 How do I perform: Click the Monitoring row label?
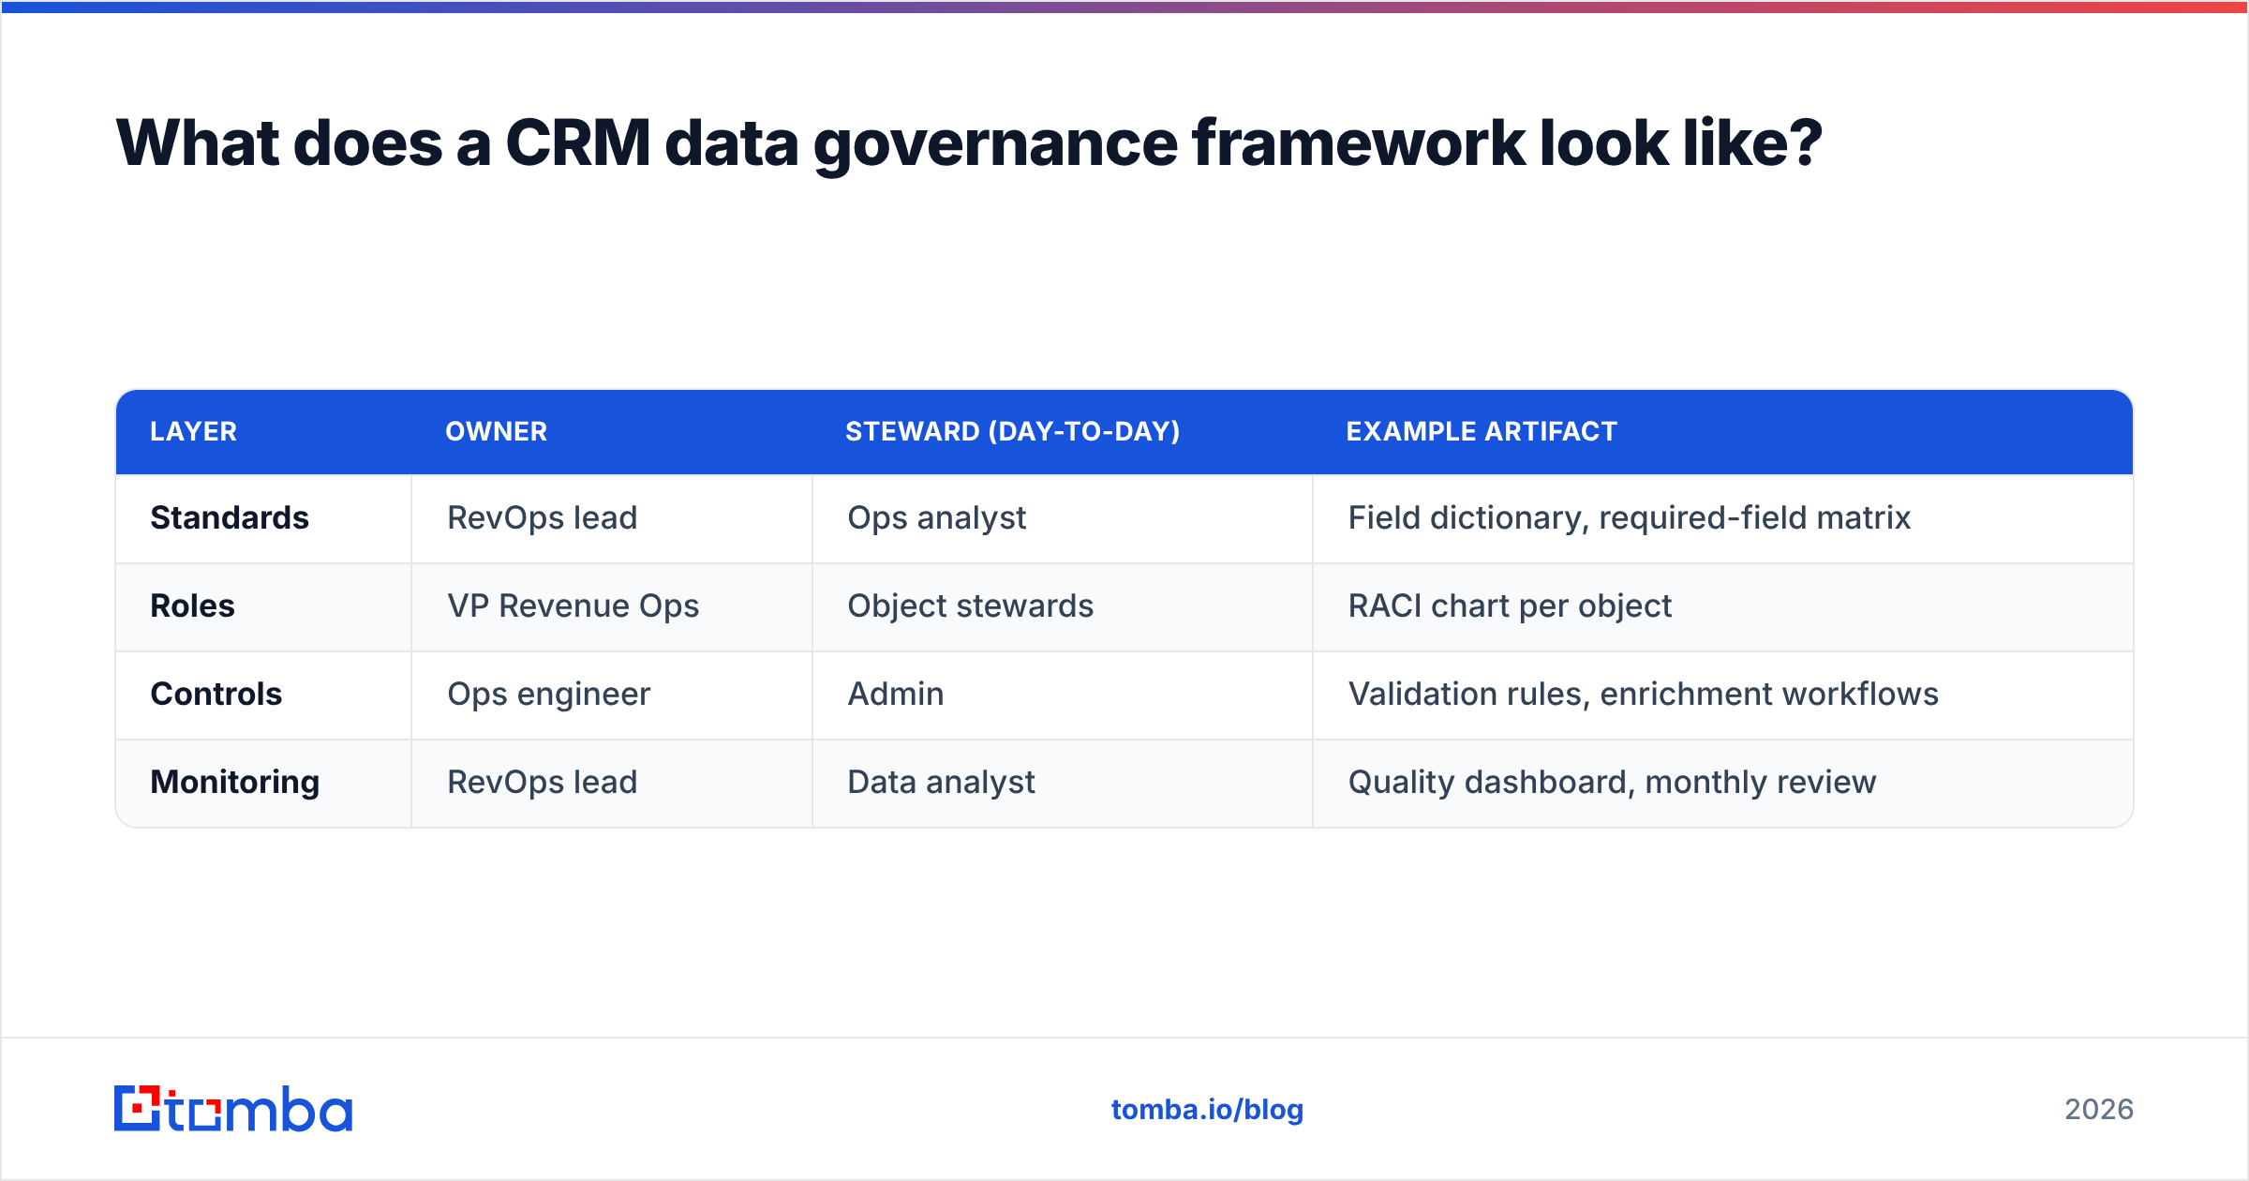click(x=235, y=782)
